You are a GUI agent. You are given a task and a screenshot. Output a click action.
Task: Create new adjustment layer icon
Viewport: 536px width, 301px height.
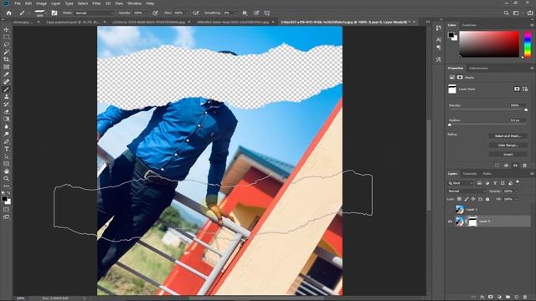tap(499, 298)
